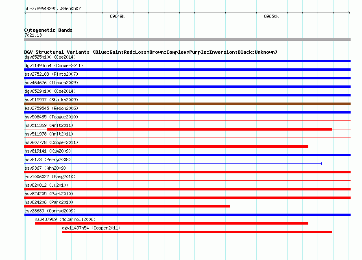362x260 pixels.
Task: Click the 7q21.13 band label
Action: coord(33,35)
